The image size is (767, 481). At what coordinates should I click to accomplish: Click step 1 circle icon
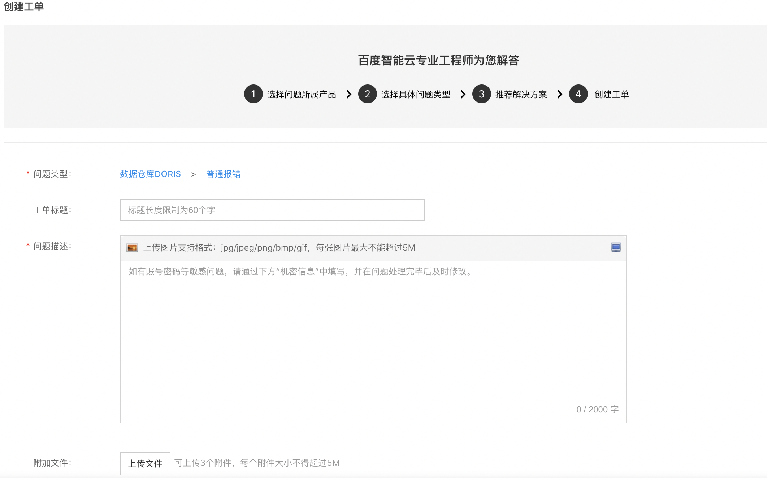pyautogui.click(x=253, y=94)
